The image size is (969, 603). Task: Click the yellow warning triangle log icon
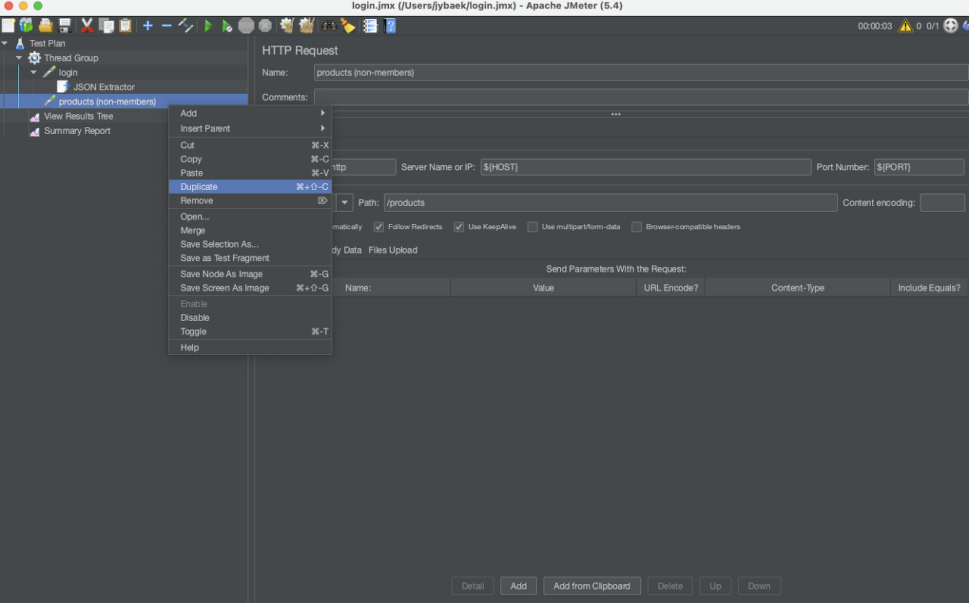coord(905,26)
